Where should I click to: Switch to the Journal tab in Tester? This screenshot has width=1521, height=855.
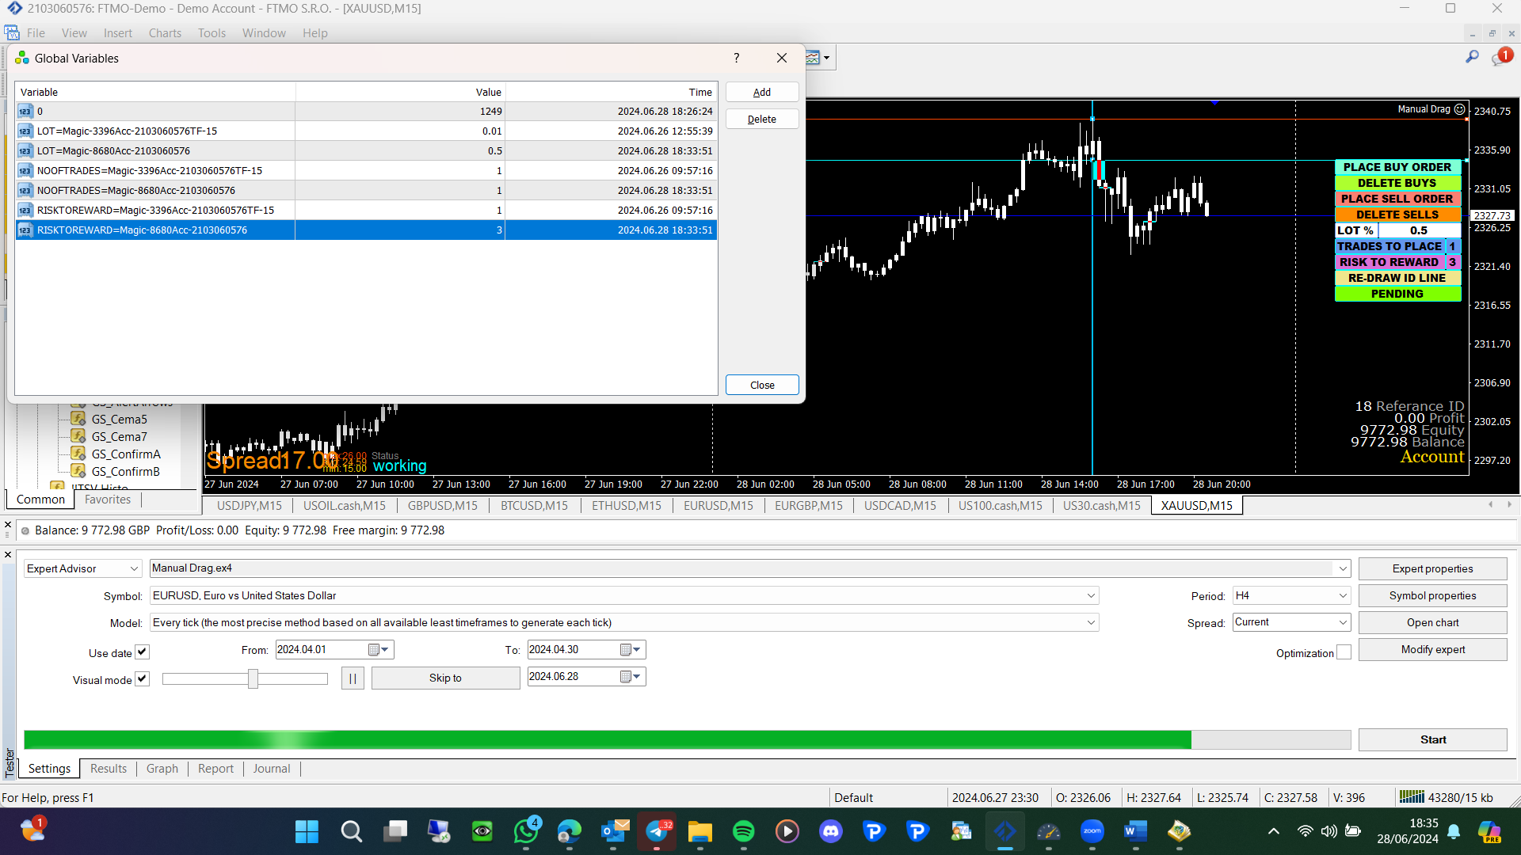pos(272,769)
